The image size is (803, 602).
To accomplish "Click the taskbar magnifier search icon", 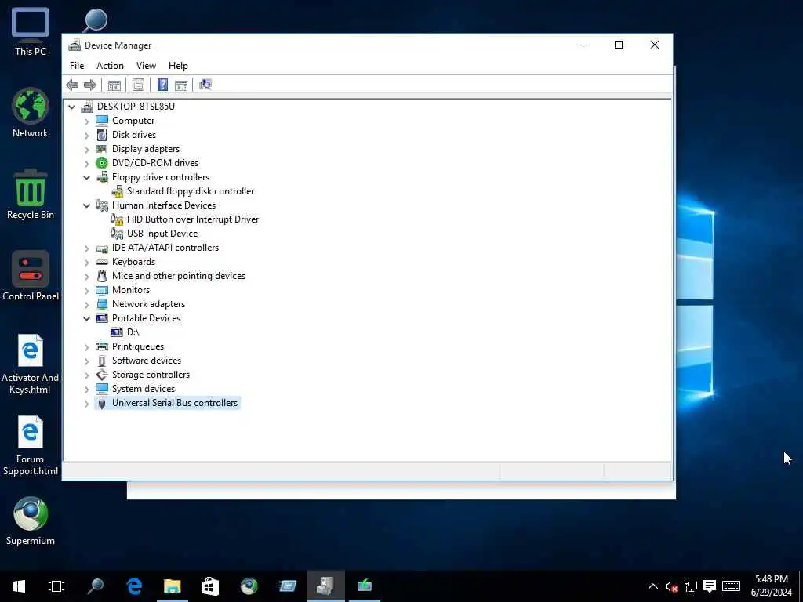I will click(x=95, y=586).
